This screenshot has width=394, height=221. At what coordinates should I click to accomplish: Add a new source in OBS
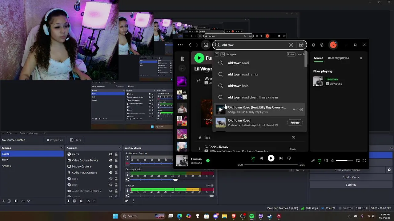pyautogui.click(x=68, y=201)
